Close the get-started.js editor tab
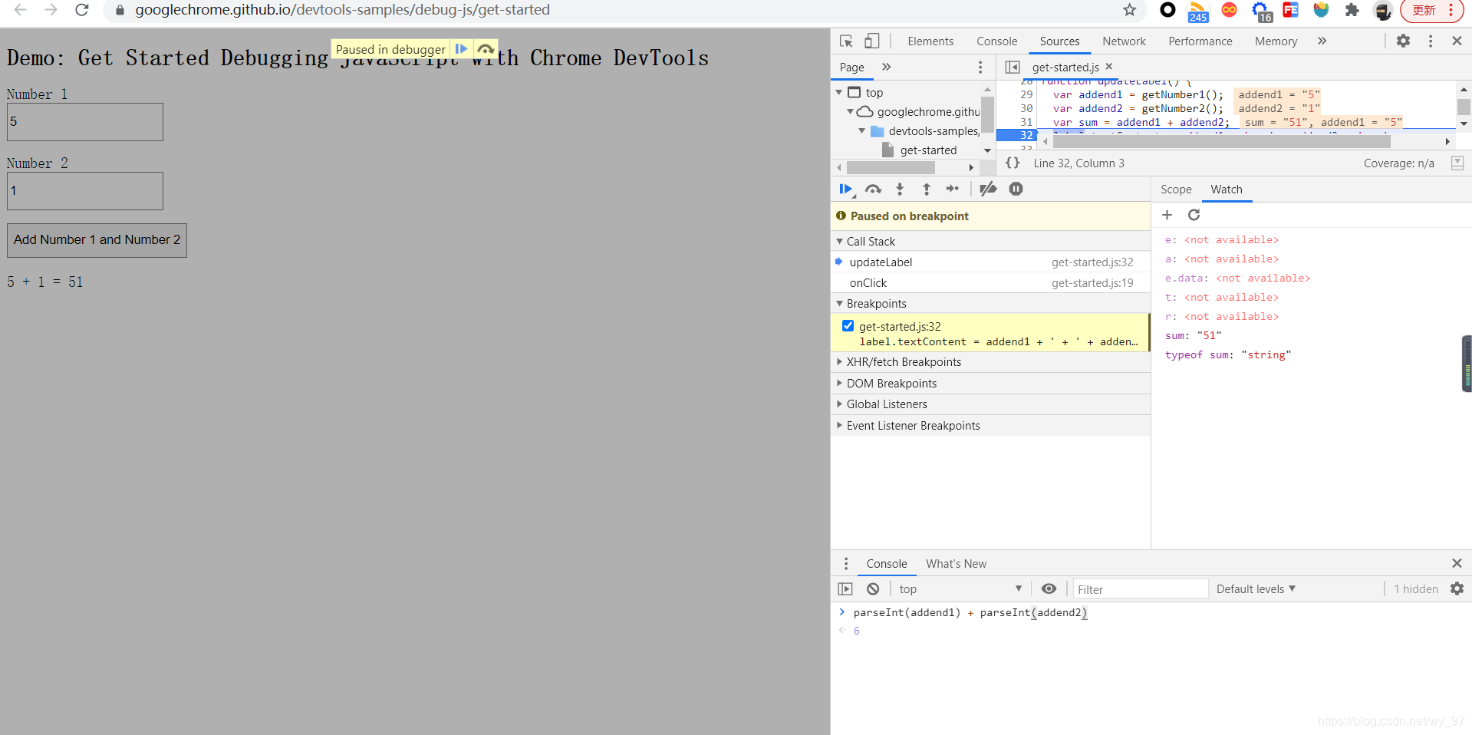The height and width of the screenshot is (735, 1472). click(1109, 67)
